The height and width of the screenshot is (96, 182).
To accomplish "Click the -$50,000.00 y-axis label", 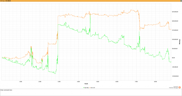I will tap(175, 67).
